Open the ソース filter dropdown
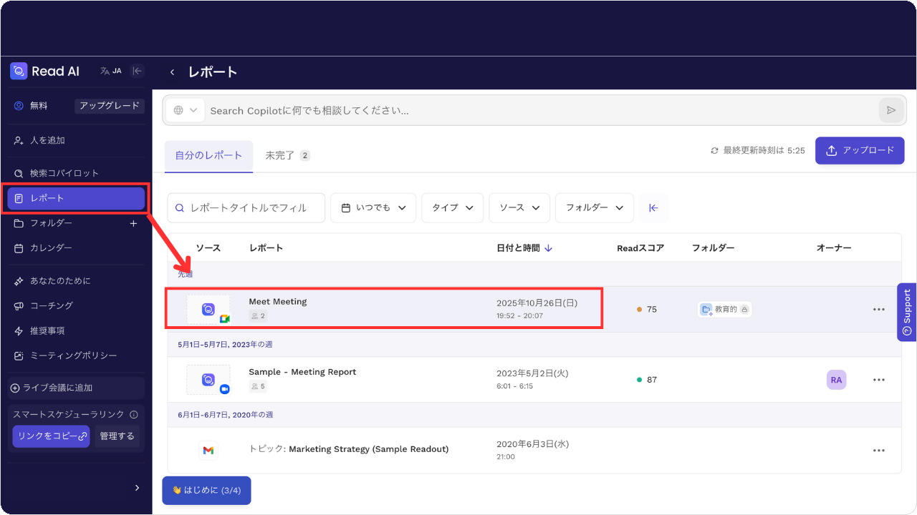Image resolution: width=917 pixels, height=515 pixels. 519,207
